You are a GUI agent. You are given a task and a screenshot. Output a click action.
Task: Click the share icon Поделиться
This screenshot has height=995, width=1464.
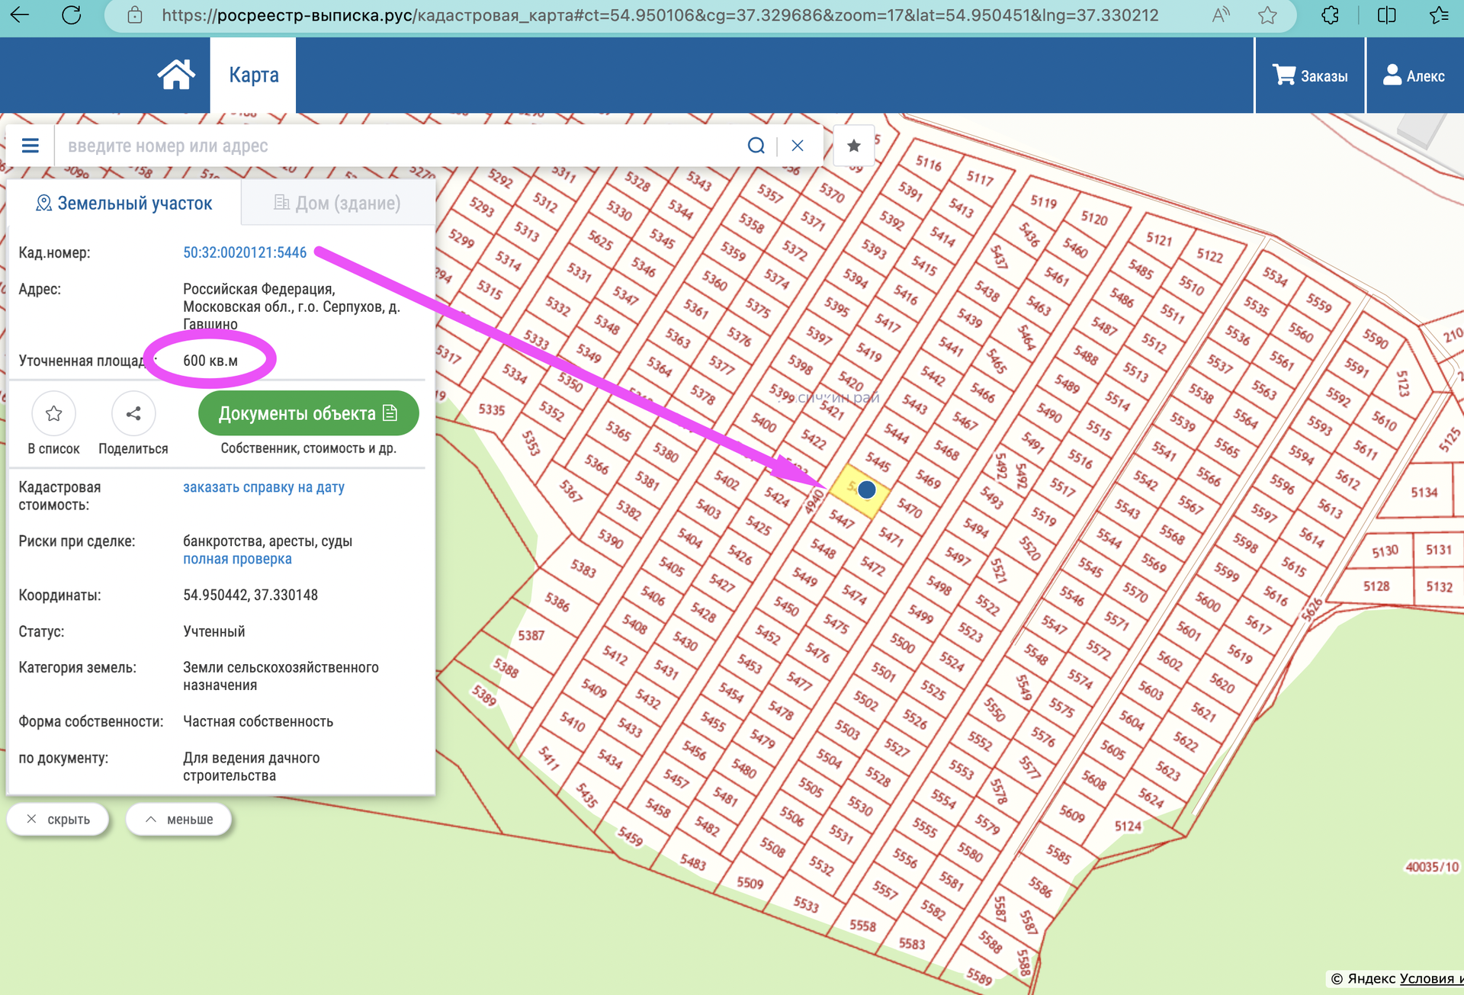pos(133,414)
